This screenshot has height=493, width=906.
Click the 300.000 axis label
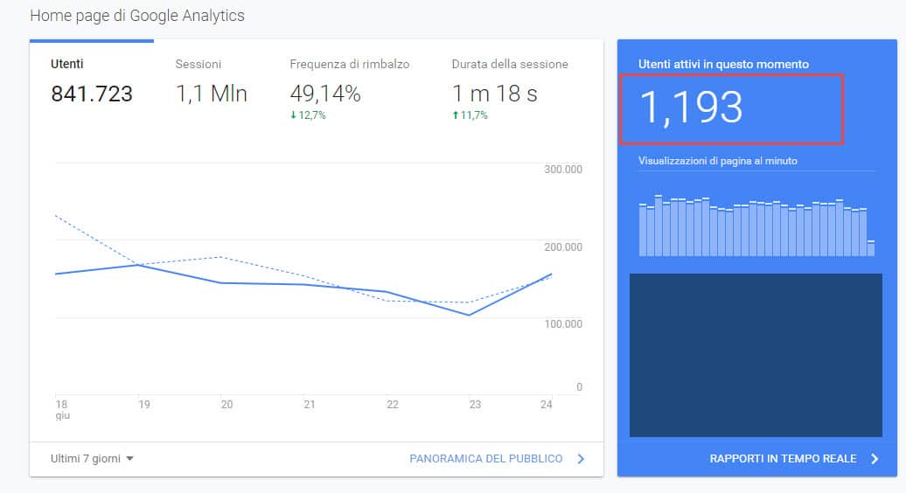coord(563,170)
